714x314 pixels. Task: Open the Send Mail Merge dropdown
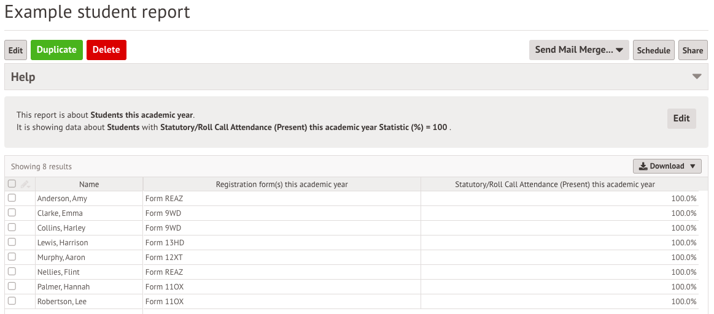(579, 50)
